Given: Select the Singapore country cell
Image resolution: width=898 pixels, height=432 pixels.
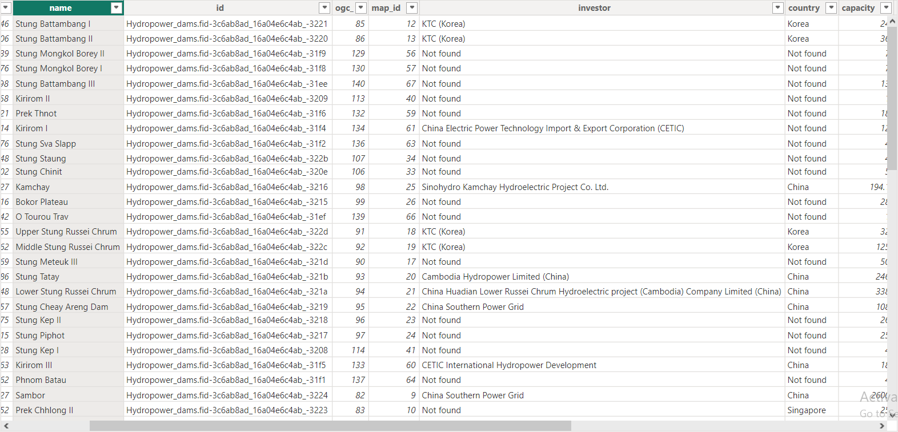Looking at the screenshot, I should tap(812, 410).
